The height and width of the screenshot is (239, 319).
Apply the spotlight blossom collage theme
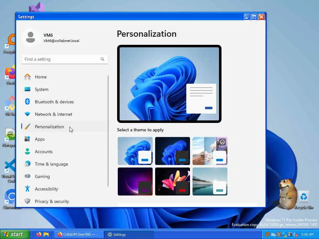click(x=210, y=151)
